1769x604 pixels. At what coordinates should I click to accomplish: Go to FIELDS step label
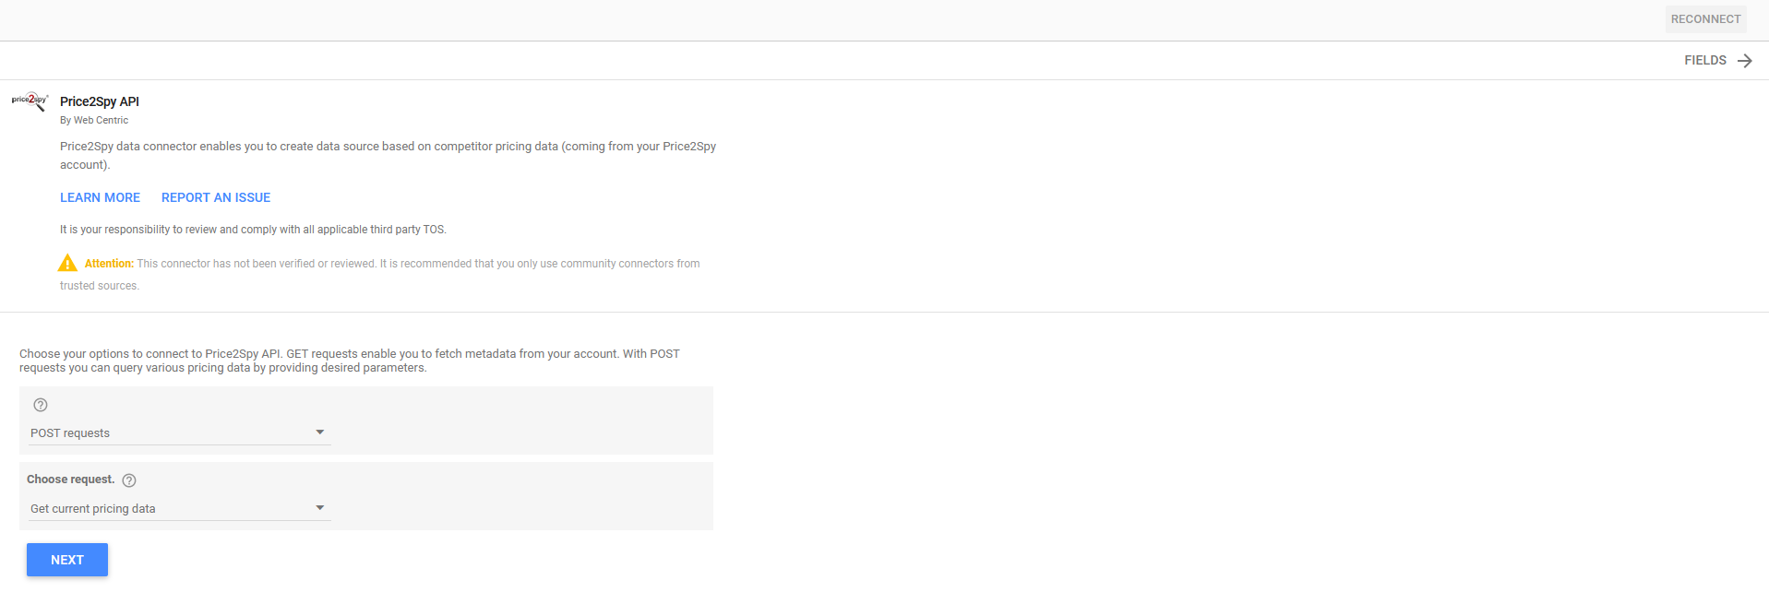[1704, 61]
